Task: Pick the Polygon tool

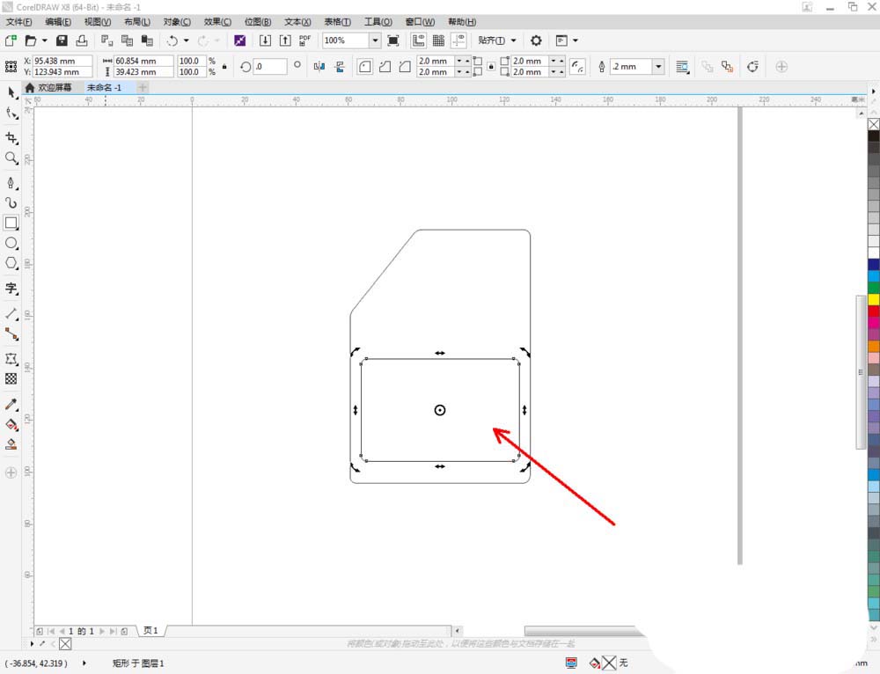Action: (x=11, y=263)
